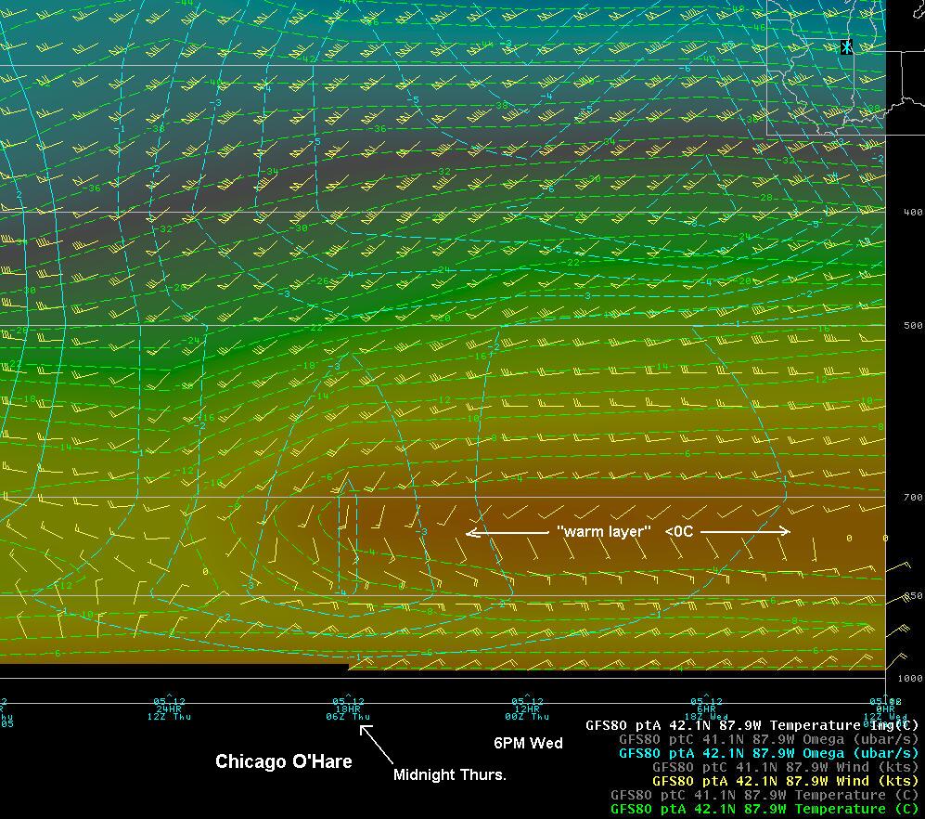Select the cyan station marker on inset map
This screenshot has width=925, height=819.
coord(846,46)
